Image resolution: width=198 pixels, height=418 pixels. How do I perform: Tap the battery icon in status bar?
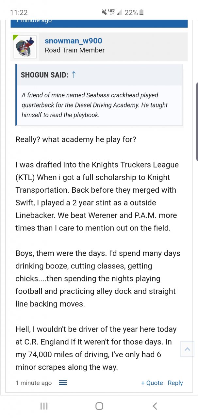pos(141,12)
